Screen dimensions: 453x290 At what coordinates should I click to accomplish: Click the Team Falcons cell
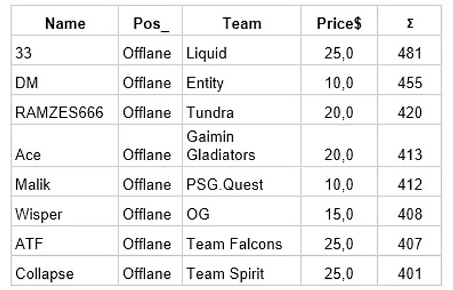click(x=234, y=244)
